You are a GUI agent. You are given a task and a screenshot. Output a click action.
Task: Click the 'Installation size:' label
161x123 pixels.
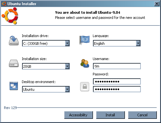pos(34,59)
